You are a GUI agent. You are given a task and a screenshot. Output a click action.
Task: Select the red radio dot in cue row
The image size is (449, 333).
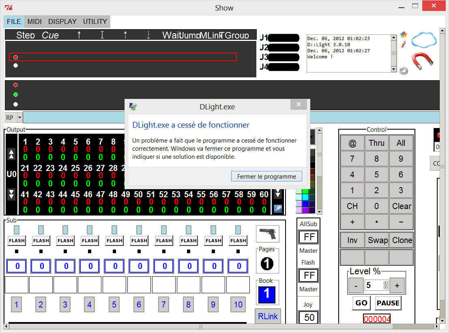[x=15, y=57]
